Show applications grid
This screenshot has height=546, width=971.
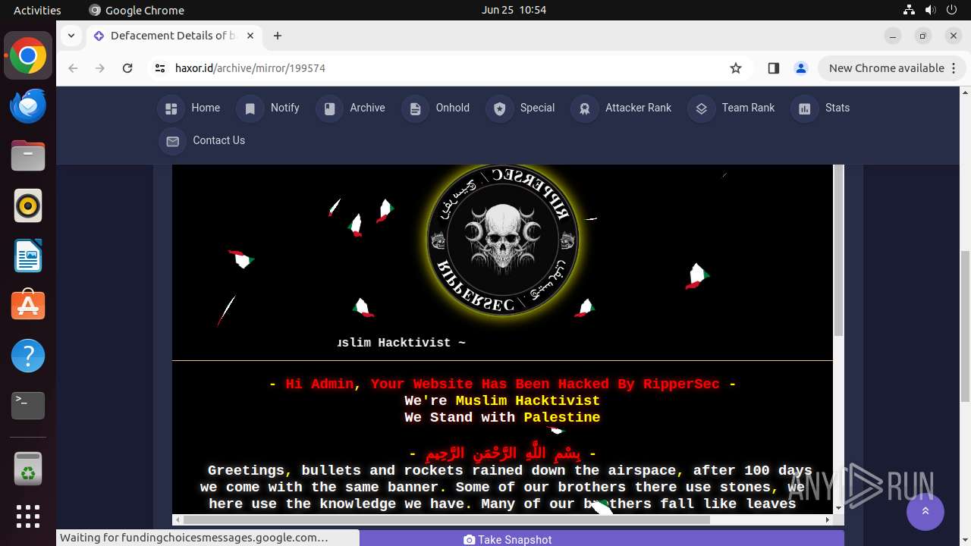[28, 516]
